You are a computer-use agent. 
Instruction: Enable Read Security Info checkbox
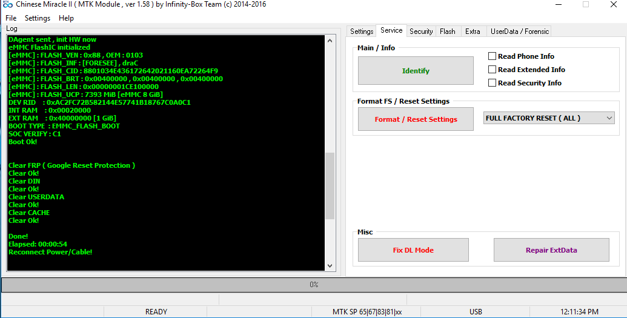pos(492,83)
